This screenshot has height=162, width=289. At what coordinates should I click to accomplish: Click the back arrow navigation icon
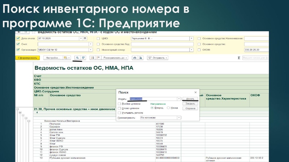point(19,32)
